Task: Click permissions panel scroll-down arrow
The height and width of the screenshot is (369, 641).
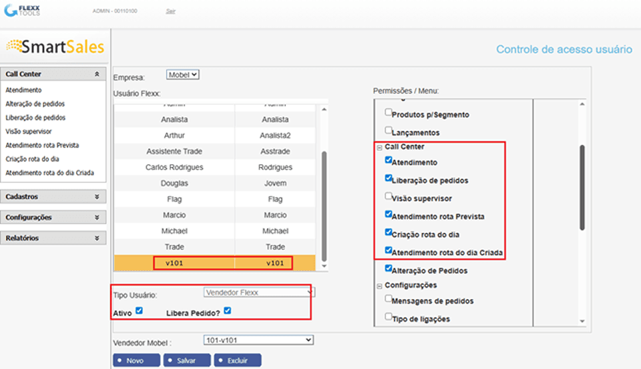Action: tap(582, 321)
